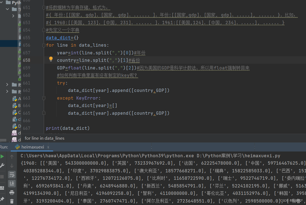
Task: Open the Python file starting with A
Action: pyautogui.click(x=17, y=99)
